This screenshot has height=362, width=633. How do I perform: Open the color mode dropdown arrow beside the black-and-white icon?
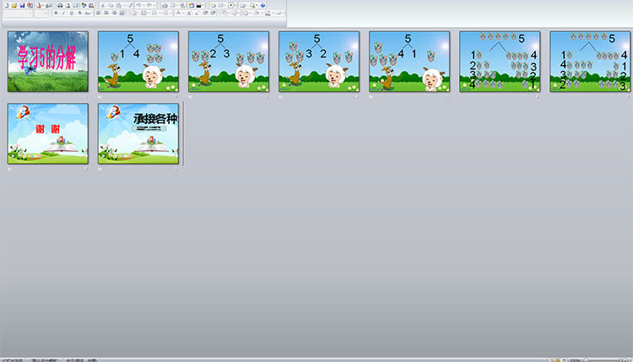point(203,5)
